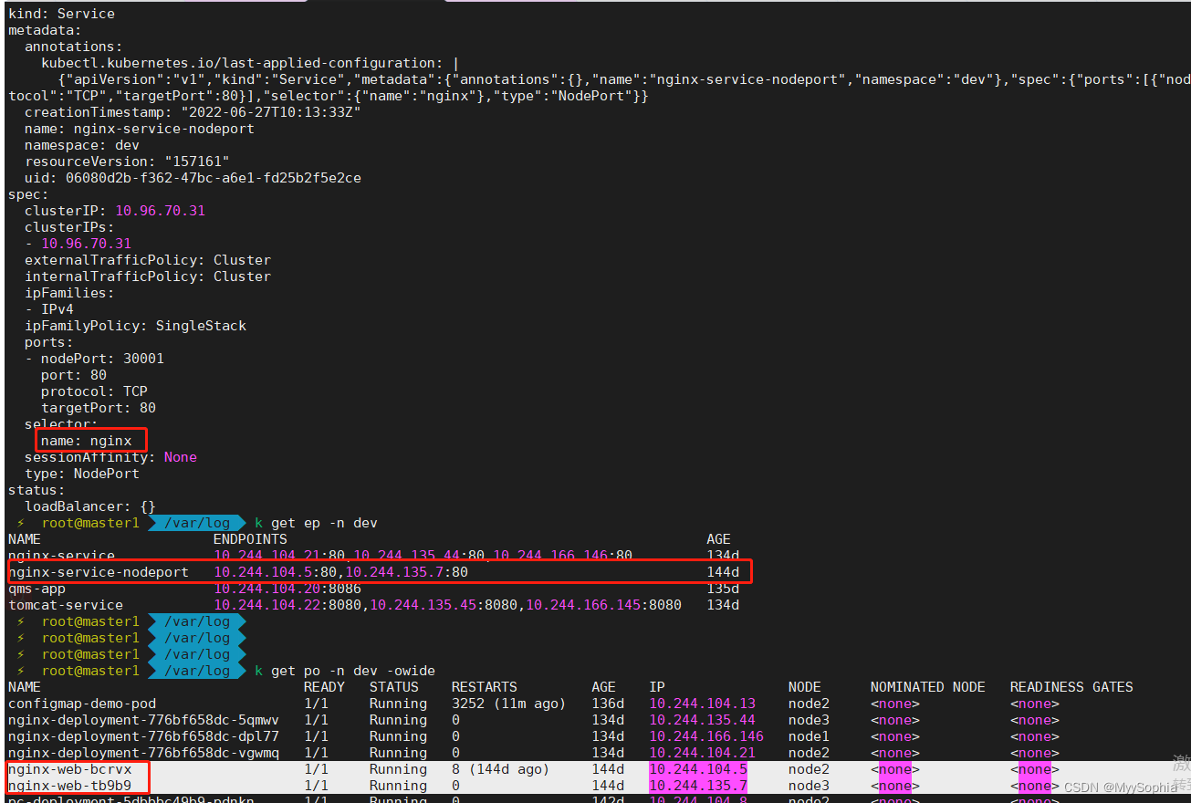Select pod nginx-deployment-776bf658dc-dpl77
Image resolution: width=1191 pixels, height=803 pixels.
click(x=143, y=736)
